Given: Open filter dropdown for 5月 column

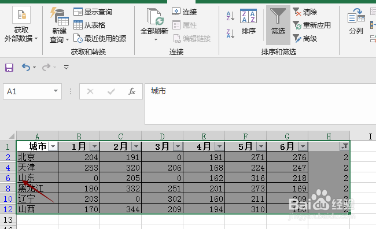Looking at the screenshot, I should click(261, 146).
